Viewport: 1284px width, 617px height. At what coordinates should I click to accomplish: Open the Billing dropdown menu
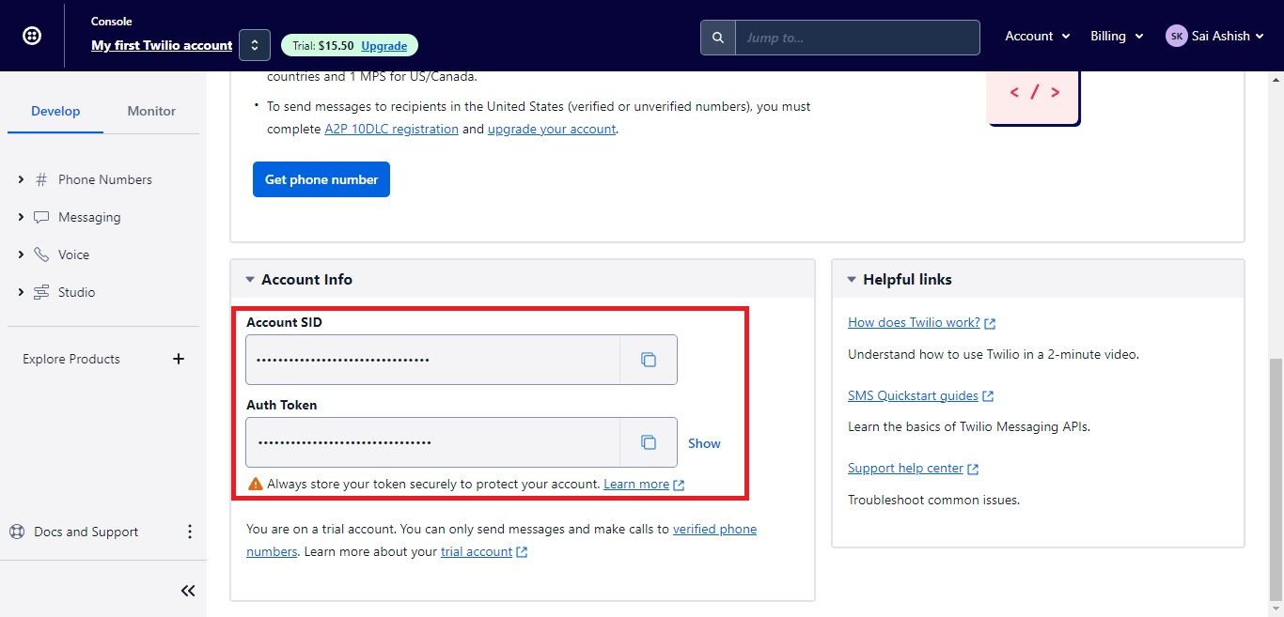[x=1117, y=36]
